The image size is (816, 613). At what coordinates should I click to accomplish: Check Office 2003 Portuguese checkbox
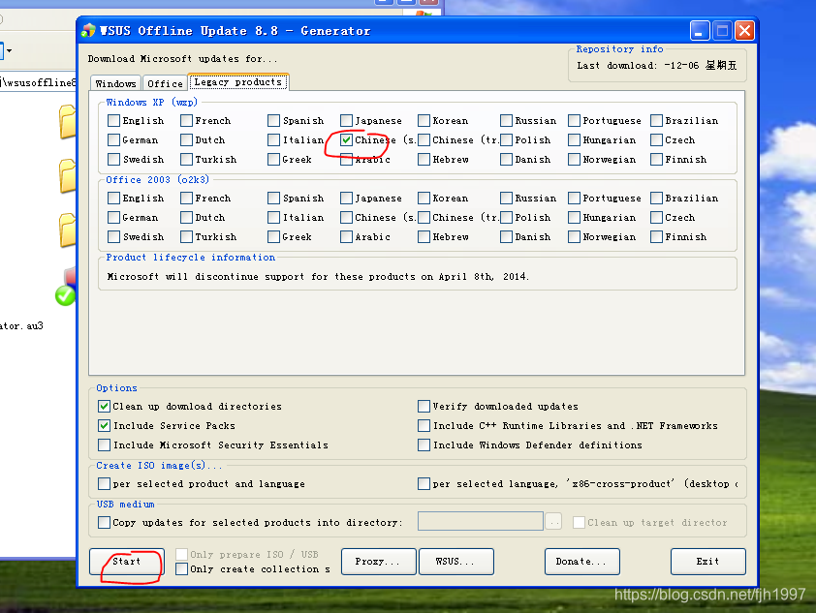(x=575, y=199)
